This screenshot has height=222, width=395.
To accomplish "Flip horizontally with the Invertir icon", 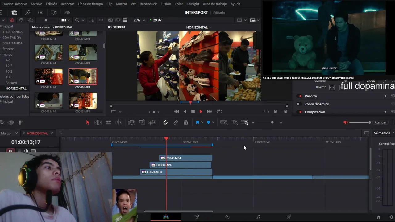I will 332,87.
